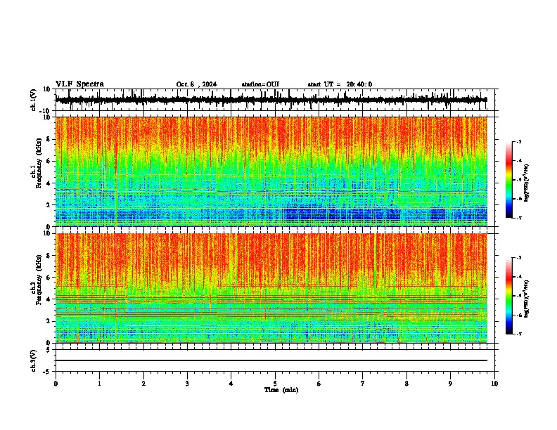The image size is (557, 430).
Task: Click the time-axis tick label "2"
Action: tap(143, 384)
